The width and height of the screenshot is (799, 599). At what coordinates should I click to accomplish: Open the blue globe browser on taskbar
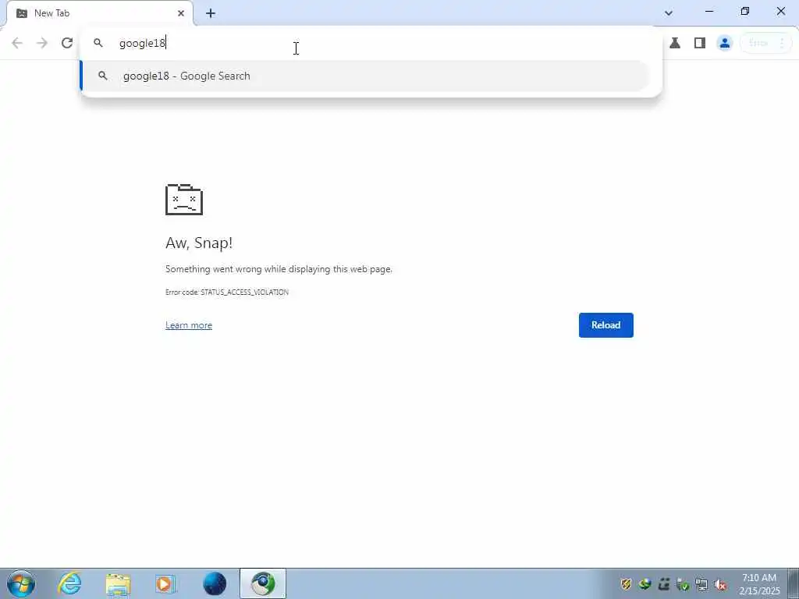click(215, 583)
